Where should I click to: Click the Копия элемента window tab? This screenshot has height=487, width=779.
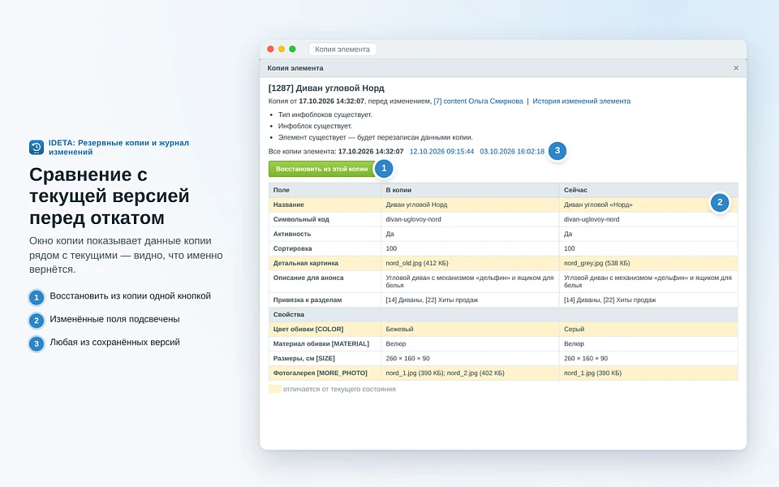pos(342,50)
